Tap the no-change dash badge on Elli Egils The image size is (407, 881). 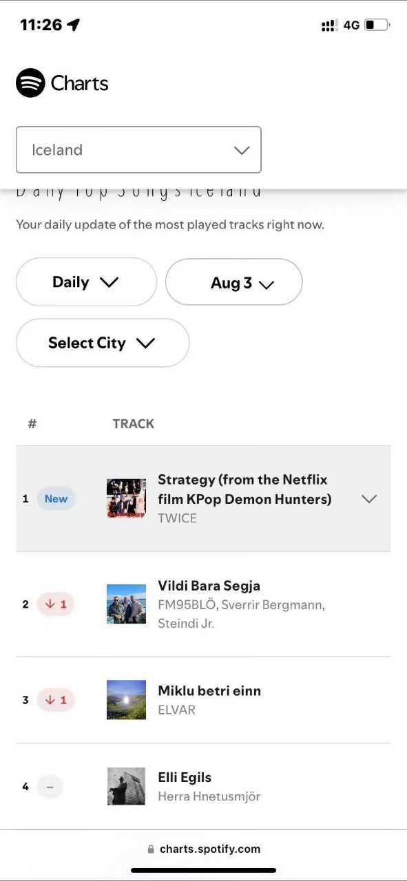50,786
